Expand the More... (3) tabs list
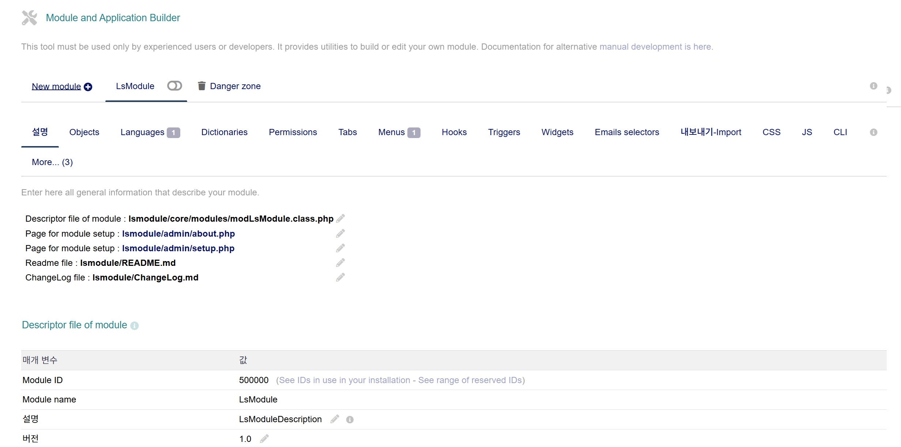The width and height of the screenshot is (901, 447). [x=52, y=162]
